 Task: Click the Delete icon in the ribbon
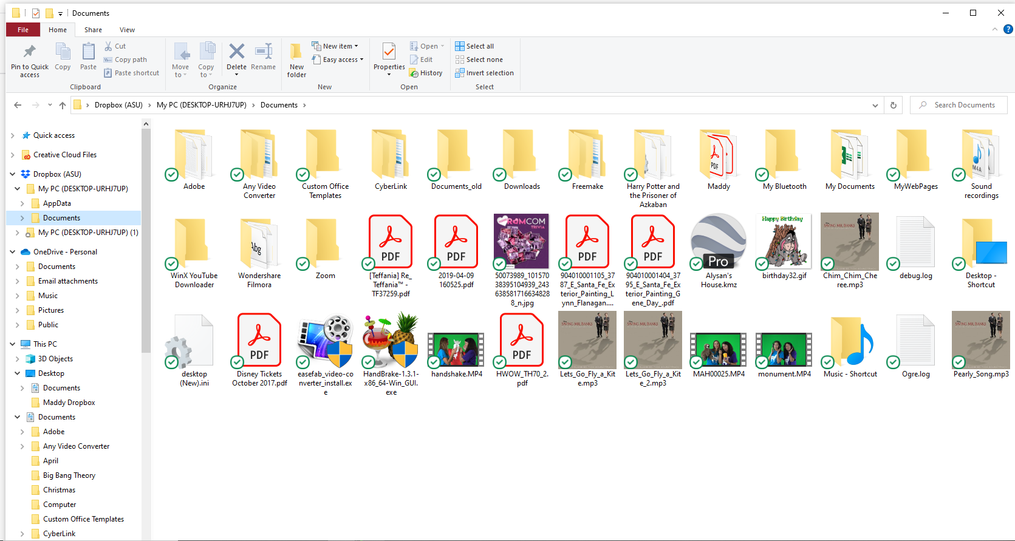pyautogui.click(x=236, y=52)
